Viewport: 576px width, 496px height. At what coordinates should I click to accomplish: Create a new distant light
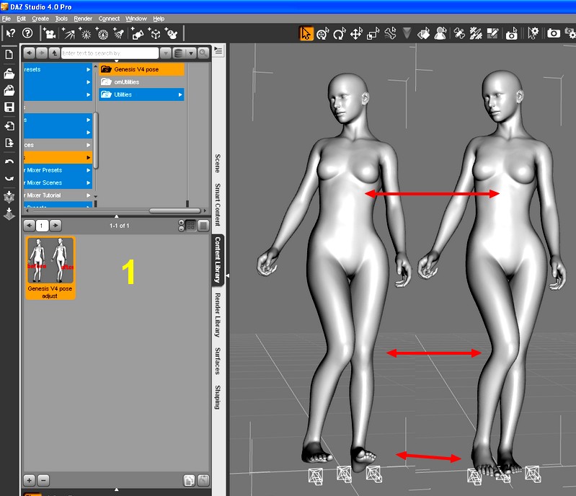68,33
